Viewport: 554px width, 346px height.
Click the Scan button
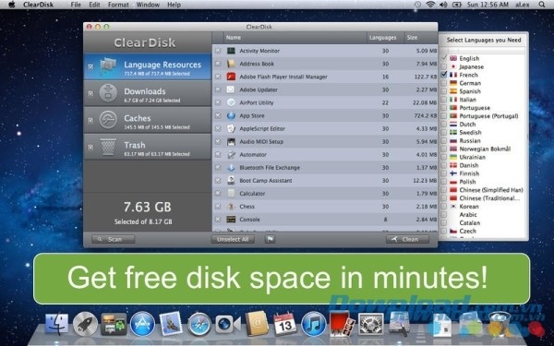pyautogui.click(x=113, y=239)
